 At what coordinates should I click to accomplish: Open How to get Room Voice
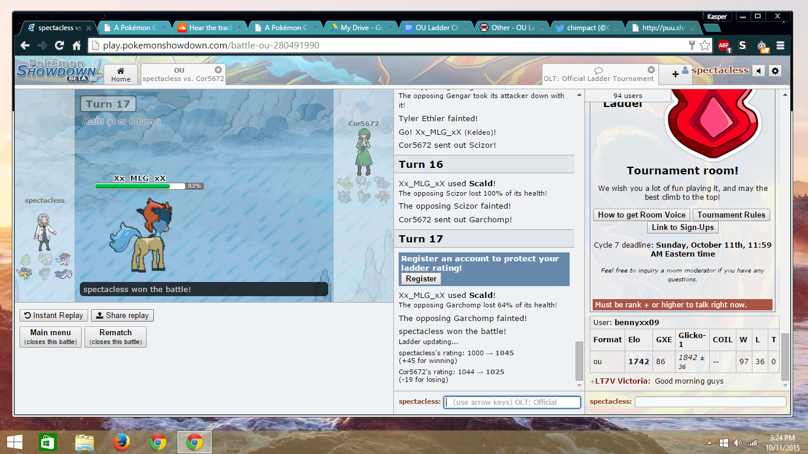642,215
